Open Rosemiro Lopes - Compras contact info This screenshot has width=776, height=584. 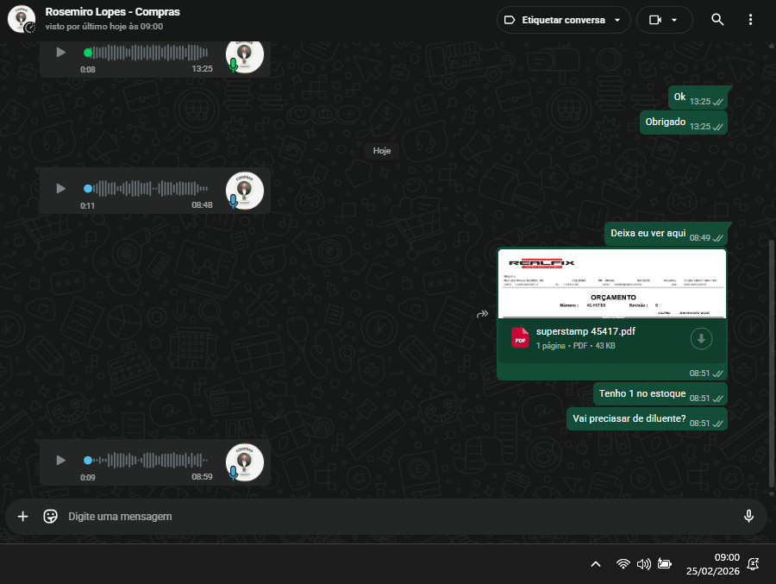112,12
